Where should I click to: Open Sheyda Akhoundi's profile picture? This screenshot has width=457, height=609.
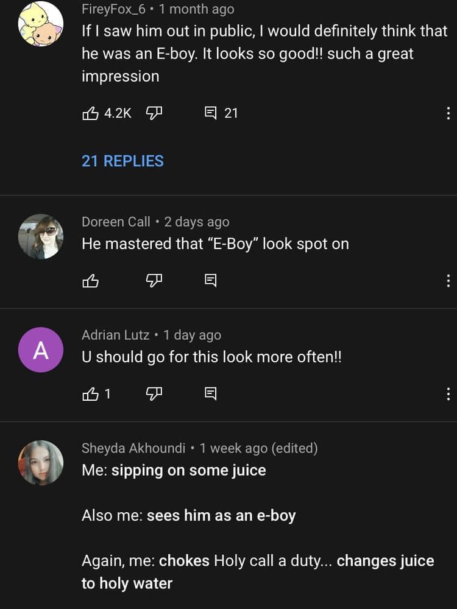pyautogui.click(x=41, y=463)
